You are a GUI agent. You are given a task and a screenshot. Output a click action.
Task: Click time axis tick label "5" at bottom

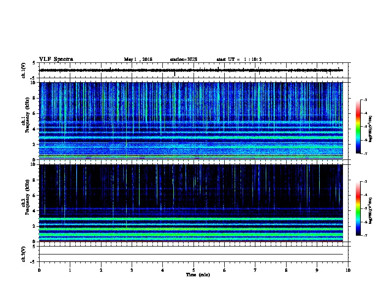[x=194, y=270]
